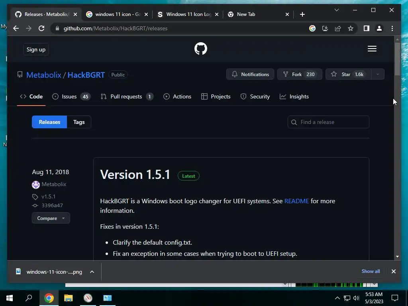Open tab search chevron
The width and height of the screenshot is (408, 306).
point(336,10)
